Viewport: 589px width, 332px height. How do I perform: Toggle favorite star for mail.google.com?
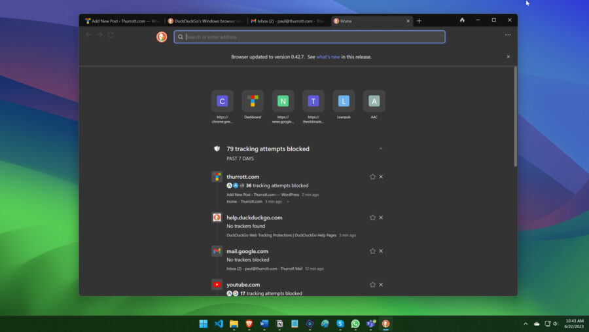click(x=372, y=251)
